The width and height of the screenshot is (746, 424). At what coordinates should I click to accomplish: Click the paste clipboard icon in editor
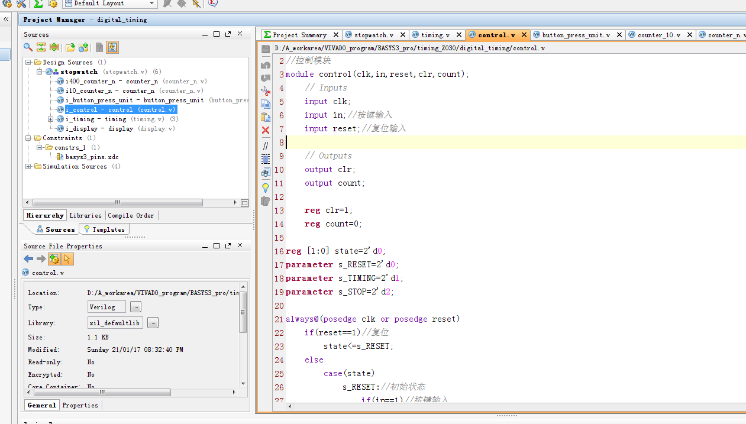click(266, 116)
